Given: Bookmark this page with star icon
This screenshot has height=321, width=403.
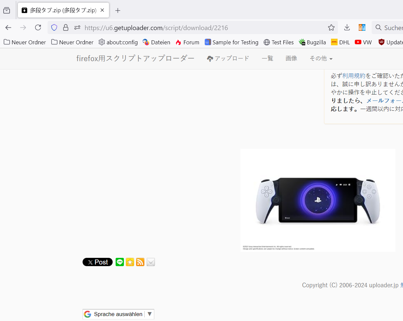Looking at the screenshot, I should [331, 28].
